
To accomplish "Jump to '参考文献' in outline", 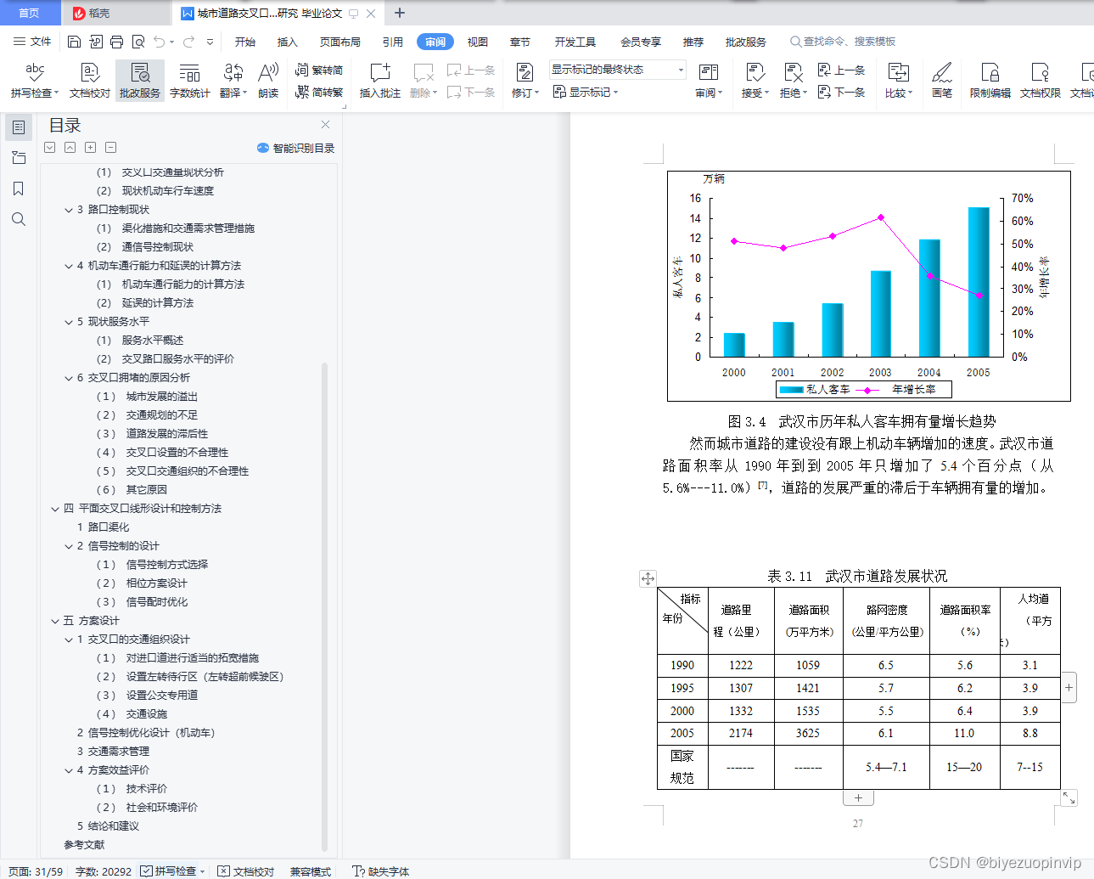I will [84, 845].
